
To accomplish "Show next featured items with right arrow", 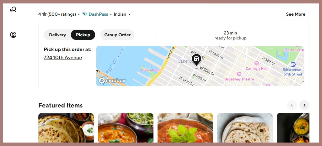I will [304, 105].
